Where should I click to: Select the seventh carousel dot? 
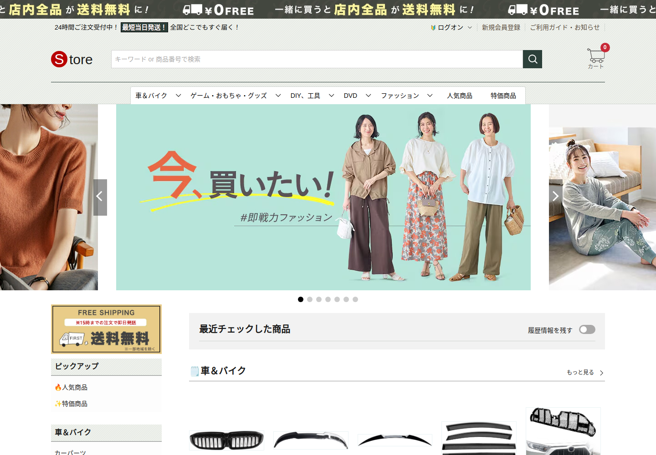[x=355, y=299]
